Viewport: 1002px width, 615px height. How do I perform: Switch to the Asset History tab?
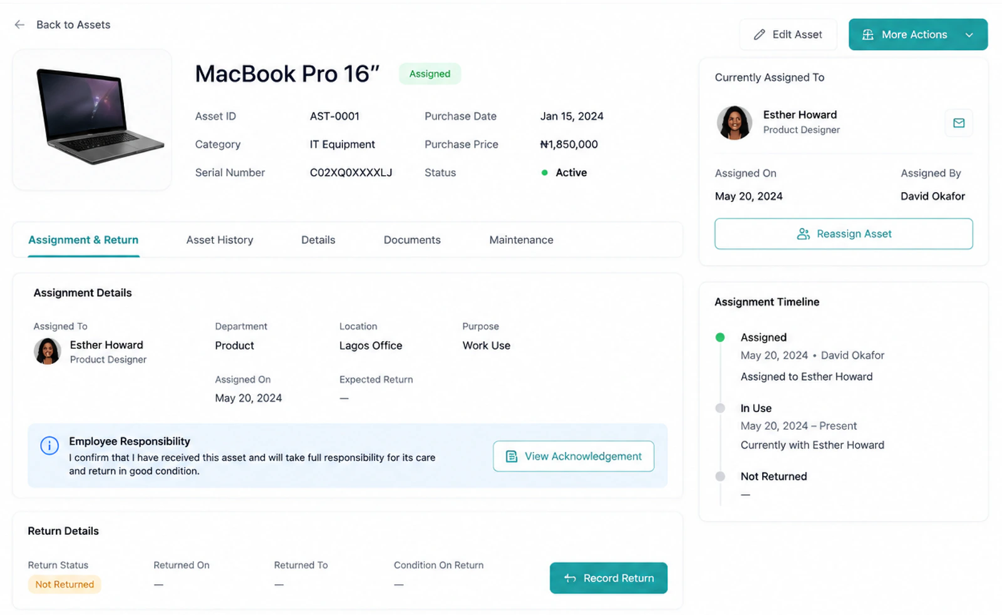[x=220, y=240]
